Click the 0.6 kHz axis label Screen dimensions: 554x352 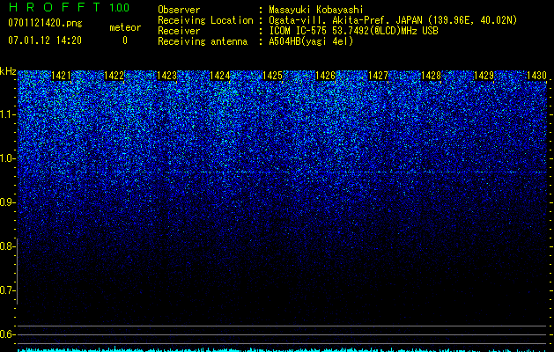(x=7, y=334)
